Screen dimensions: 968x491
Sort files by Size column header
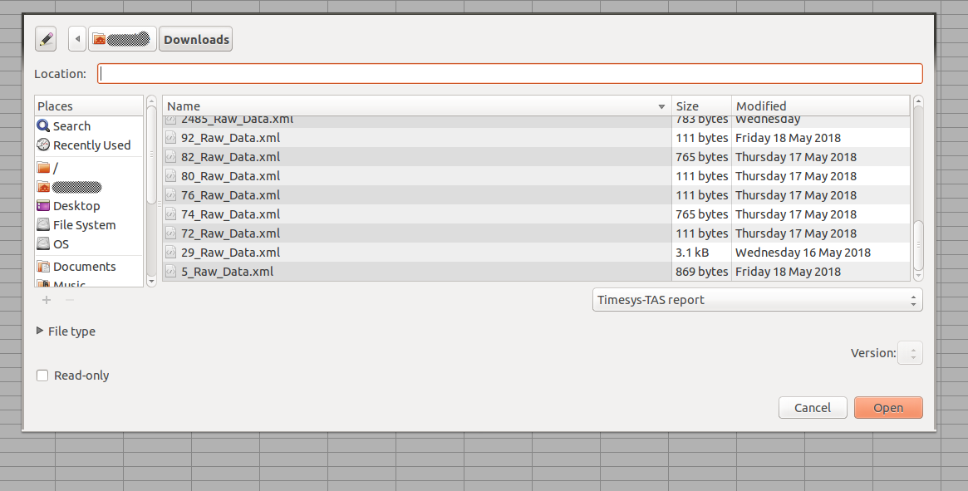coord(701,106)
